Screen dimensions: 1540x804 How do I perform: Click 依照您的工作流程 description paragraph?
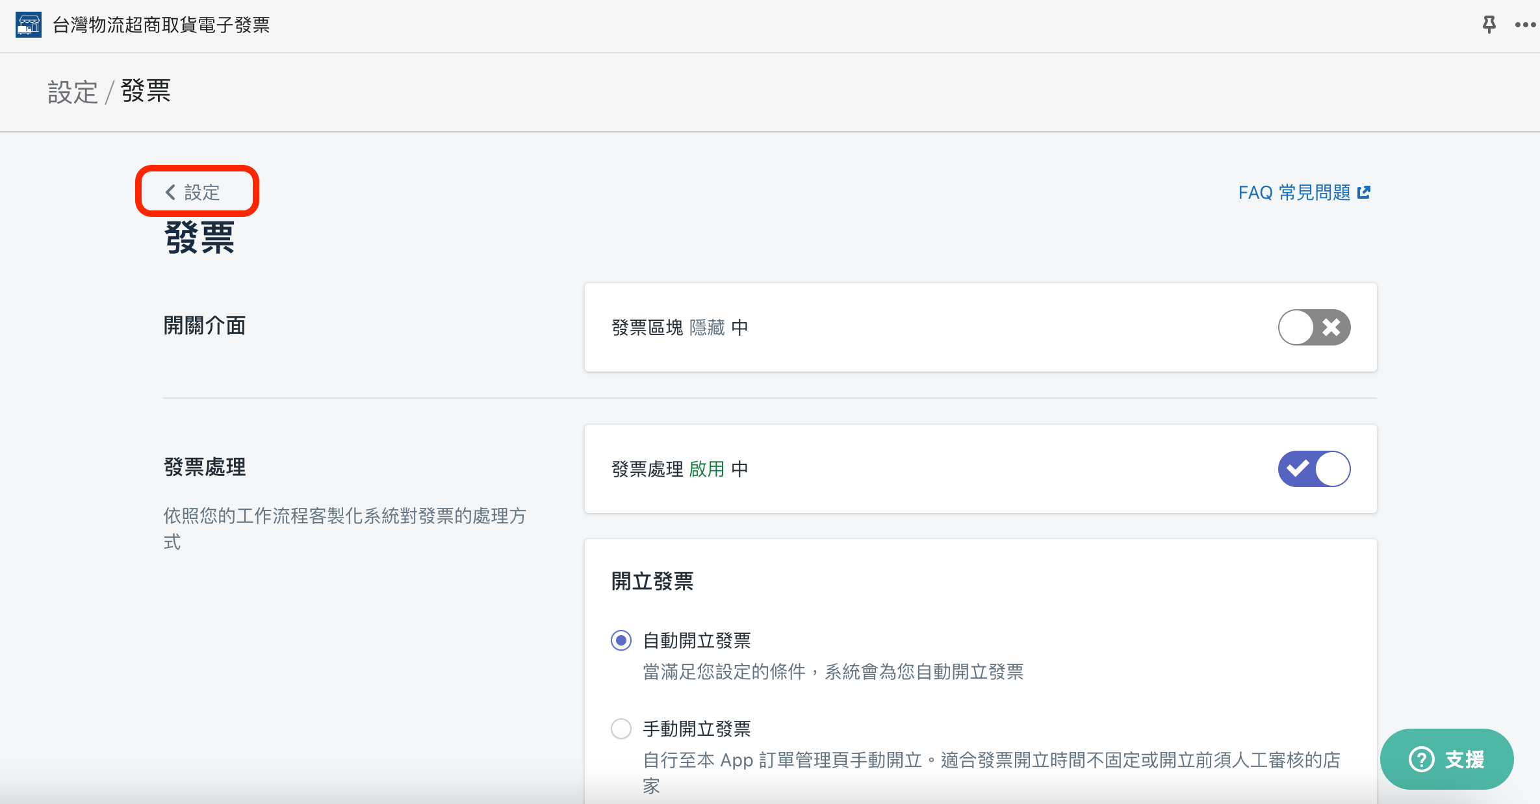click(344, 529)
